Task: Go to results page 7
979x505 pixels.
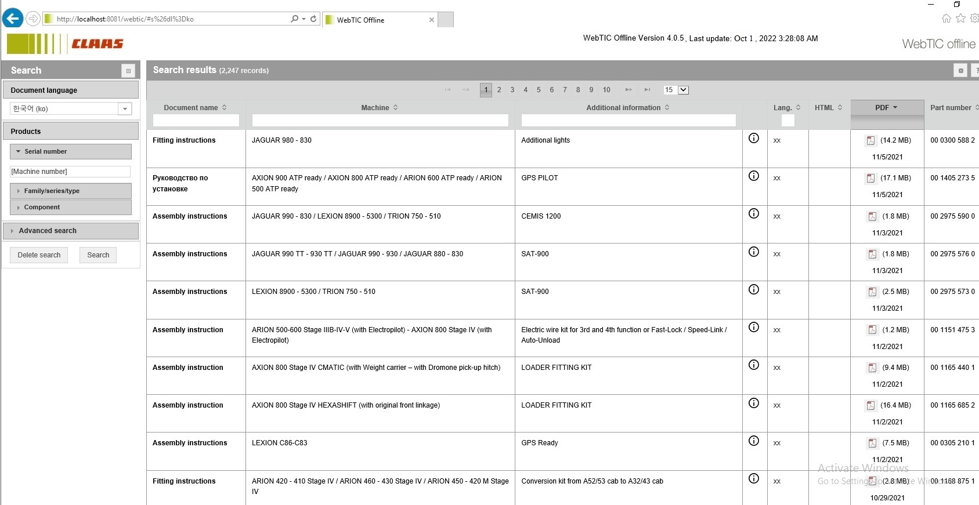Action: [565, 90]
